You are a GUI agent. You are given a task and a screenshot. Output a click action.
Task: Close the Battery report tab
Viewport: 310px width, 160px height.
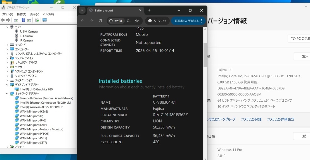tap(140, 10)
